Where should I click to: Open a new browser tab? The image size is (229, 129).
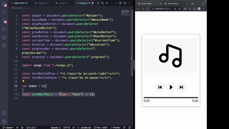click(x=193, y=4)
